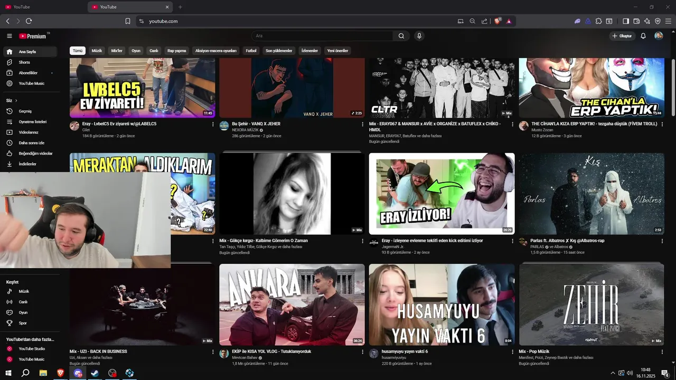This screenshot has width=676, height=380.
Task: Click the search magnifier button
Action: click(x=401, y=36)
